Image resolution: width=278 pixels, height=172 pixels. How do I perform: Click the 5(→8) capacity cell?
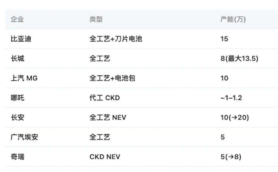[231, 157]
